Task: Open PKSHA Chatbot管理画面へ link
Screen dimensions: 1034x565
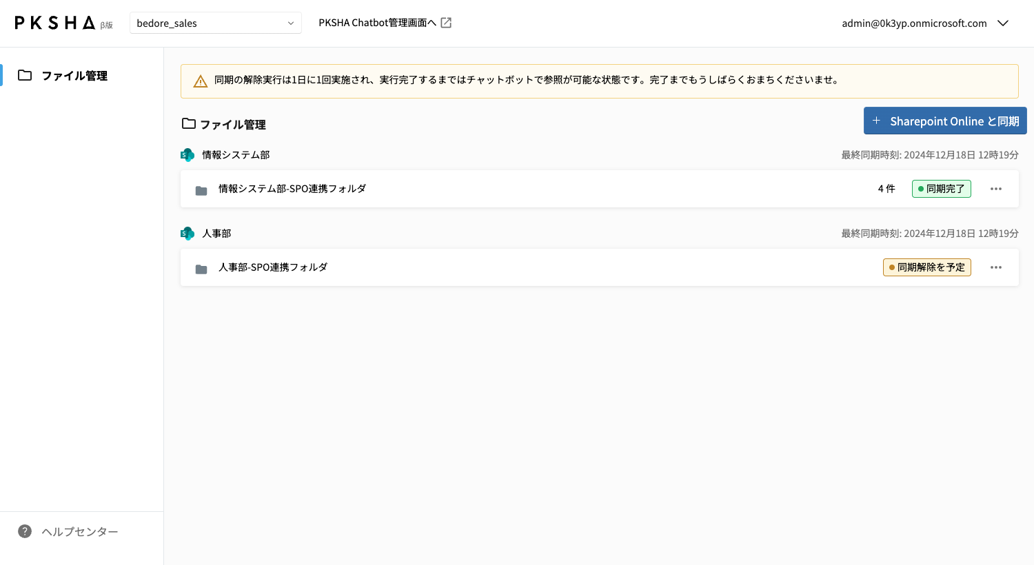Action: point(377,23)
